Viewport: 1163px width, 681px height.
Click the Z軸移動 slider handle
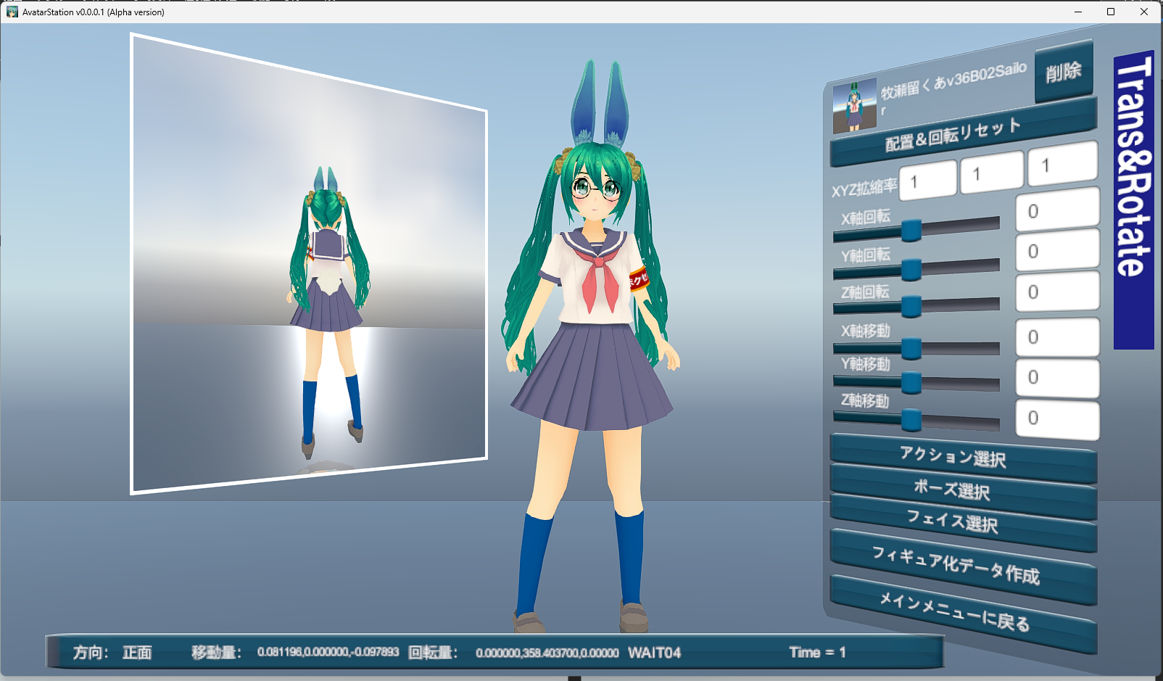[911, 420]
